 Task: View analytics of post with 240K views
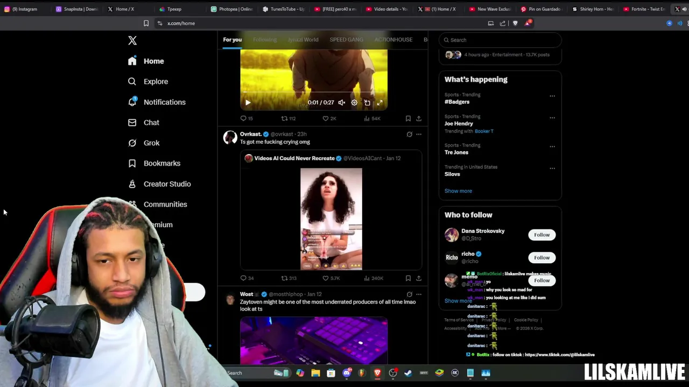pyautogui.click(x=374, y=278)
